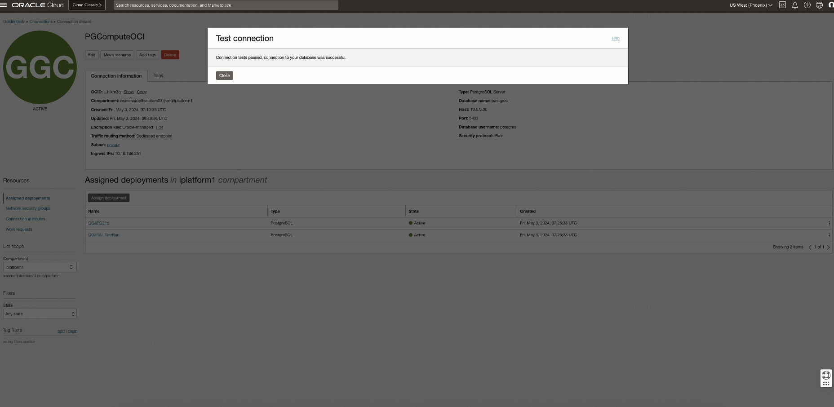Select Work requests in Resources

(x=19, y=230)
